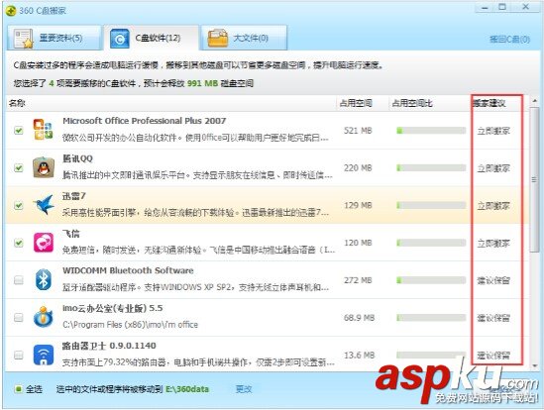Click 建议保留 in the imo云办公室 row
Image resolution: width=544 pixels, height=410 pixels.
[x=493, y=318]
